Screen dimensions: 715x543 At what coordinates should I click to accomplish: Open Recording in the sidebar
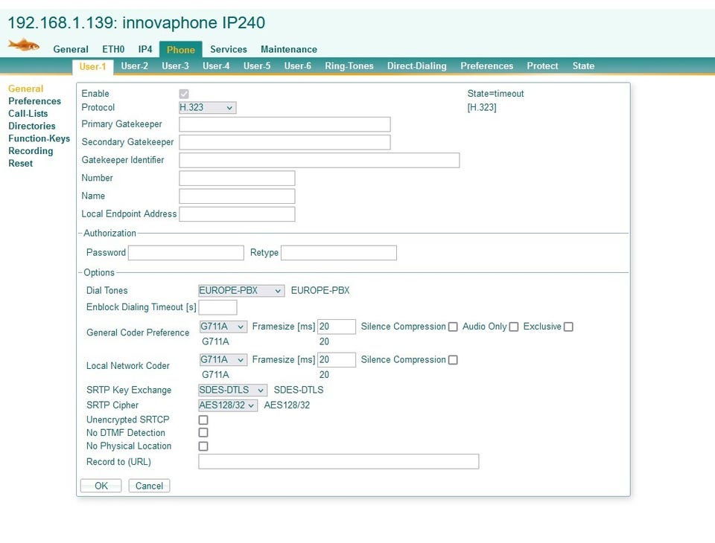click(31, 151)
